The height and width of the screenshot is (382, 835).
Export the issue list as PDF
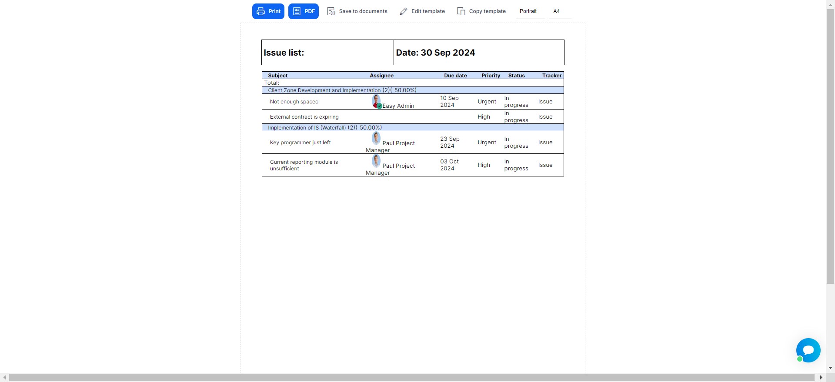[x=303, y=11]
